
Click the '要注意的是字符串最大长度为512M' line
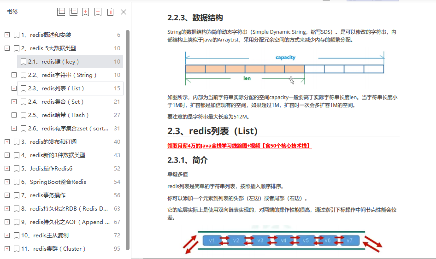[208, 117]
